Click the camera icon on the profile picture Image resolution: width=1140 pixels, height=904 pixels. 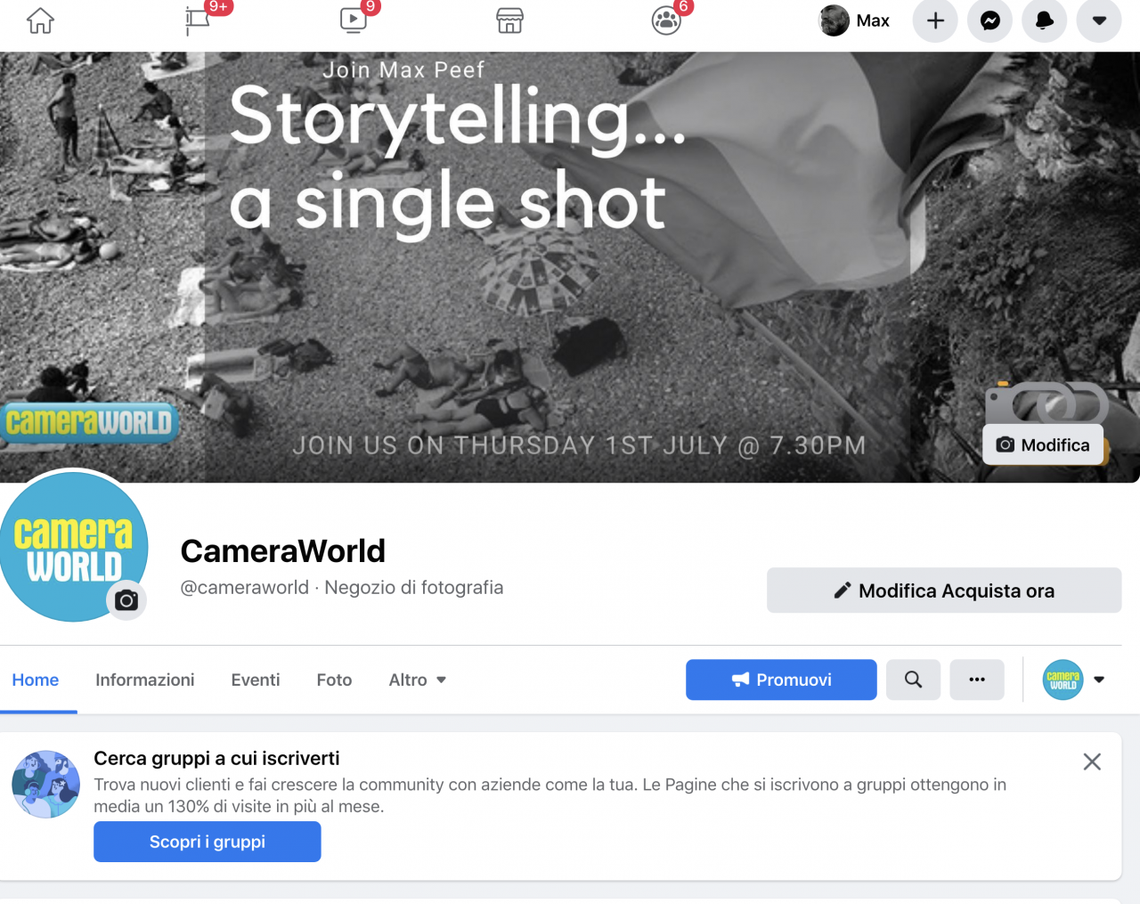click(x=126, y=600)
